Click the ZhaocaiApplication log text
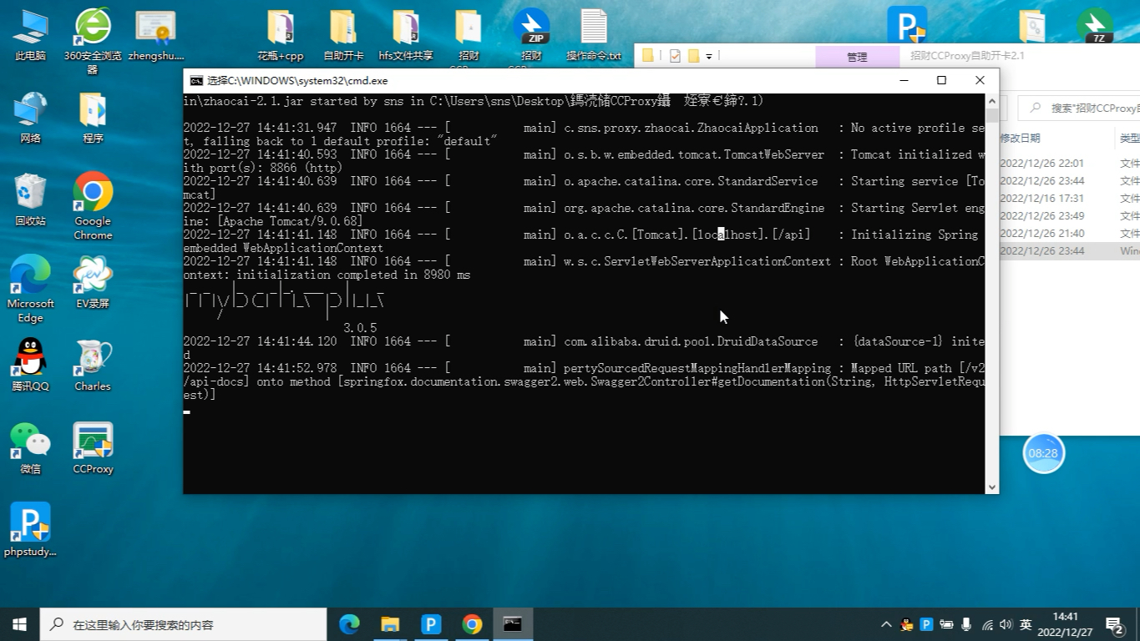The height and width of the screenshot is (641, 1140). click(x=692, y=128)
